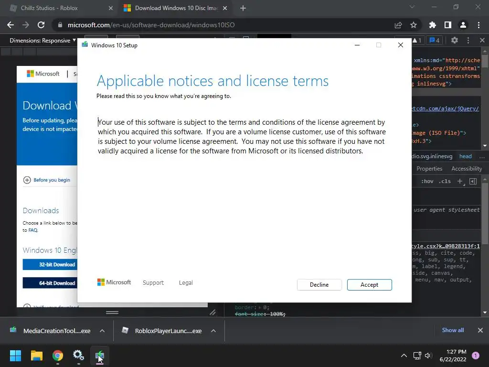Viewport: 489px width, 367px height.
Task: Reload the current page
Action: (x=41, y=25)
